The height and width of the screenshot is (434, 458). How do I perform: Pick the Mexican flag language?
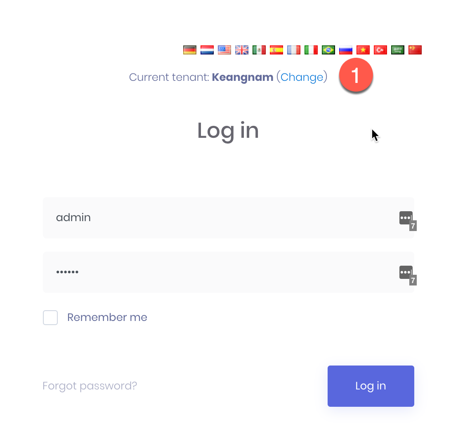[259, 50]
